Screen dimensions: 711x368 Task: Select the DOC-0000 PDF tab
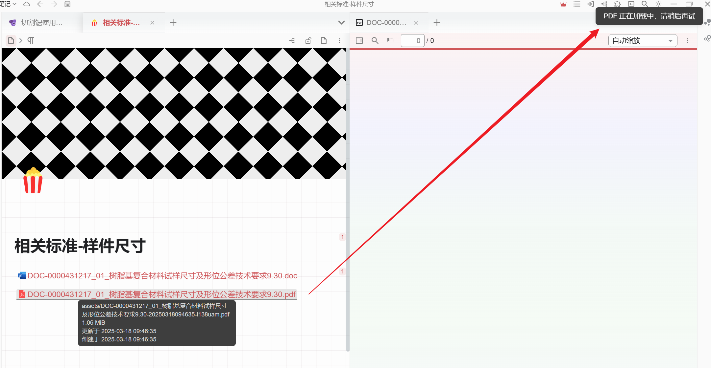[x=386, y=23]
